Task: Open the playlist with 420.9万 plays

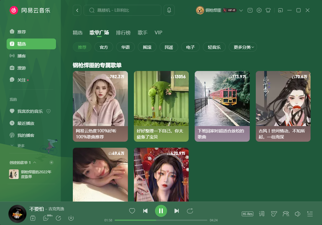Action: coord(161,174)
